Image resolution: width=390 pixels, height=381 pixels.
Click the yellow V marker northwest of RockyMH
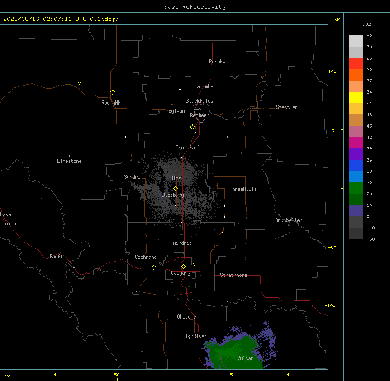click(x=79, y=83)
